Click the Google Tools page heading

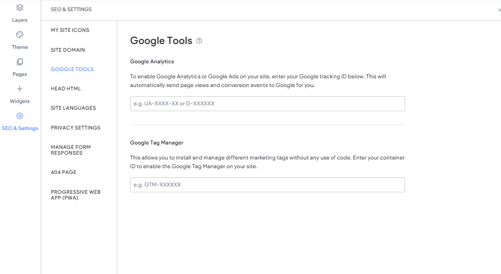(161, 41)
